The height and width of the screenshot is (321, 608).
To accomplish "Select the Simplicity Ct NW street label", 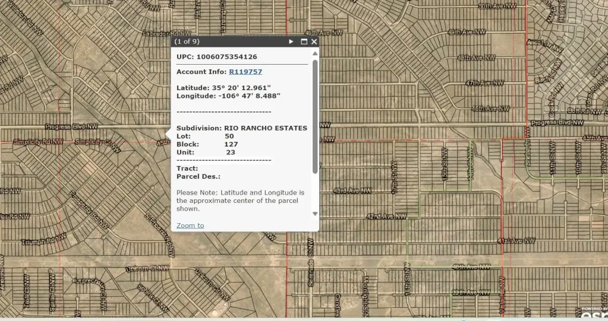I will coord(93,142).
